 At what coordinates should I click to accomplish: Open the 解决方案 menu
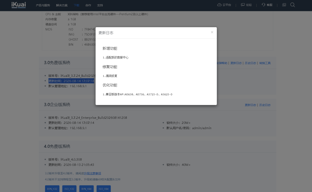[62, 5]
